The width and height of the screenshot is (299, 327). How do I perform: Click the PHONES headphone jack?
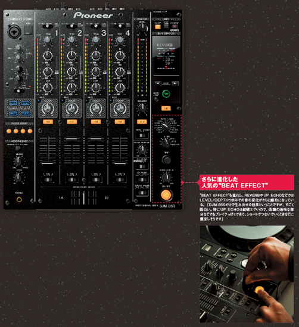(x=19, y=200)
